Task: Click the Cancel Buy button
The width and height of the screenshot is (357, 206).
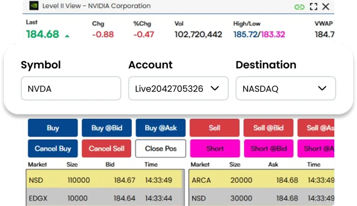Action: pyautogui.click(x=53, y=149)
